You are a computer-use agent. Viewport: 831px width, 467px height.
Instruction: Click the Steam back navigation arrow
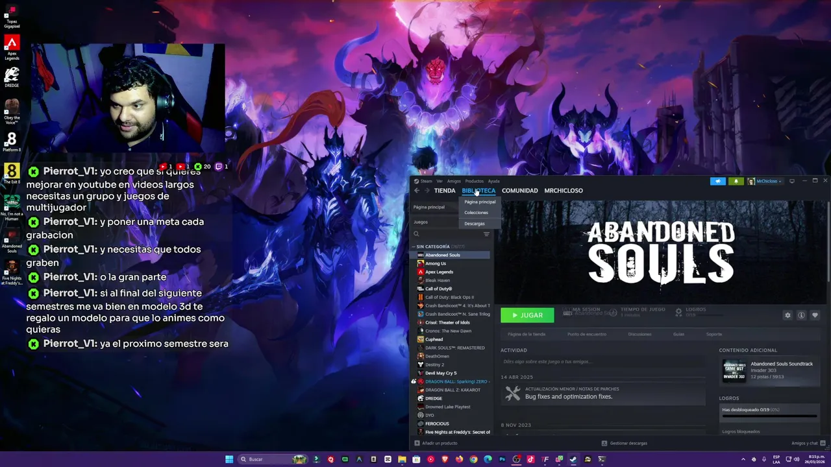pyautogui.click(x=417, y=191)
